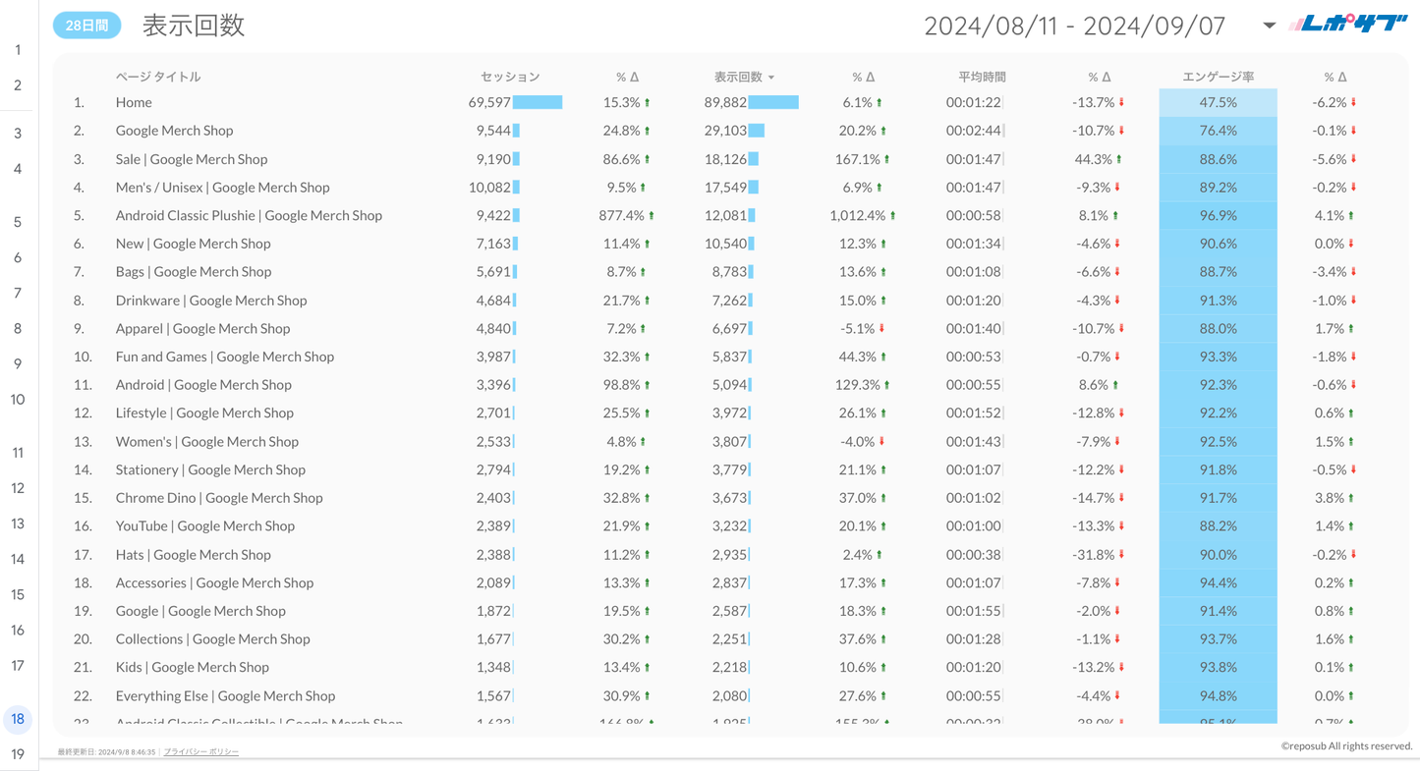Click Home's 47.5% engagement rate cell
The height and width of the screenshot is (771, 1420).
(x=1218, y=102)
